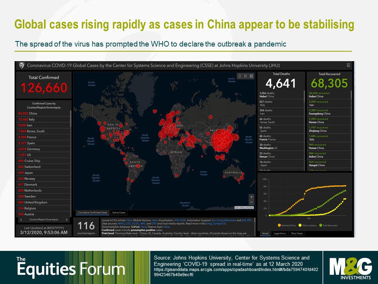This screenshot has height=284, width=378.
Task: Open the ECDC data source link
Action: click(135, 224)
